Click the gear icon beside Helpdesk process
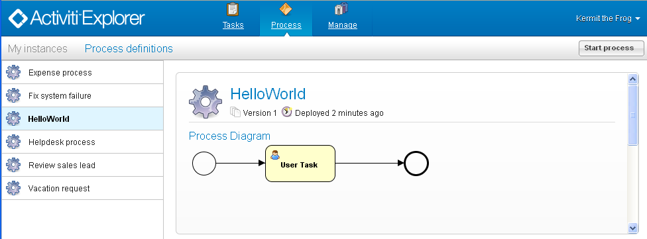Screen dimensions: 647x239 [14, 142]
